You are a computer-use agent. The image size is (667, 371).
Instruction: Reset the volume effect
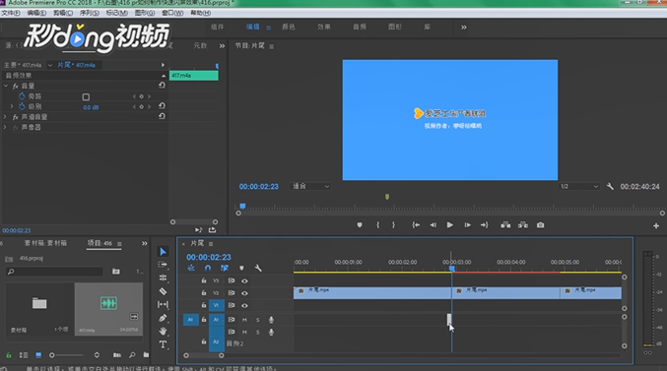[162, 86]
